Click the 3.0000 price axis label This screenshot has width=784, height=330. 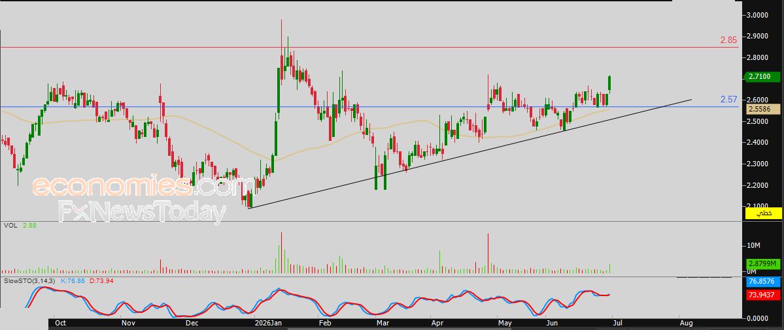(757, 16)
